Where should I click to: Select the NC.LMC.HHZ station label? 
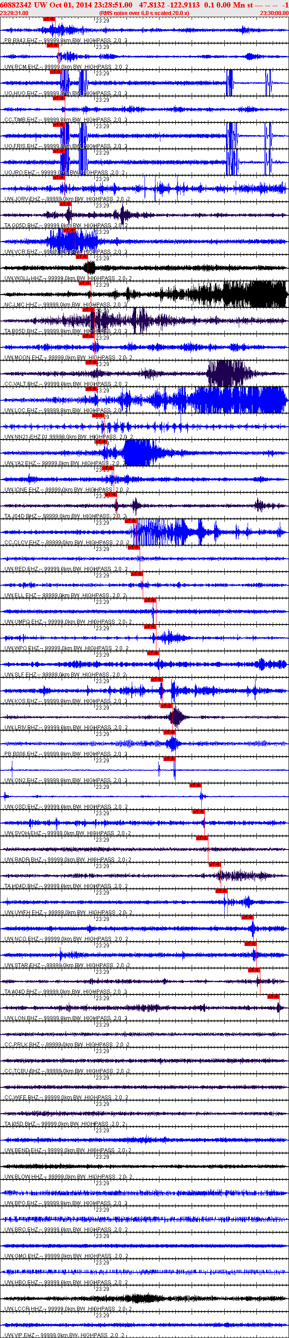click(65, 305)
